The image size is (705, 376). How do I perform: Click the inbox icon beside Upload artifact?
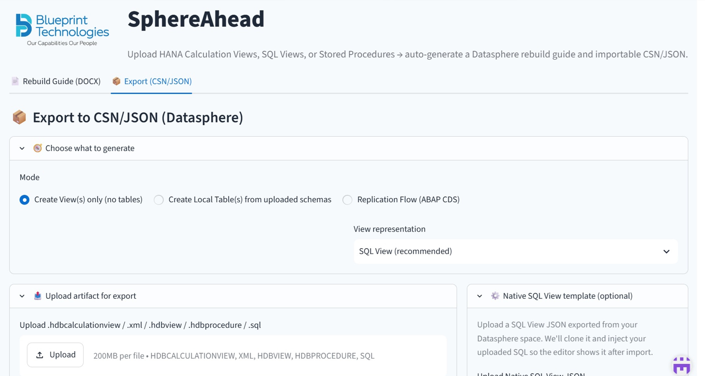coord(37,296)
